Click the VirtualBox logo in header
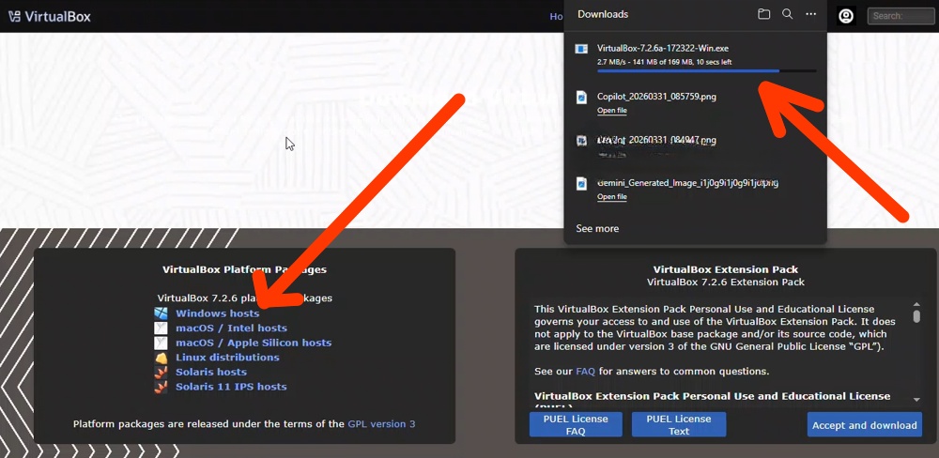This screenshot has height=458, width=939. 50,16
